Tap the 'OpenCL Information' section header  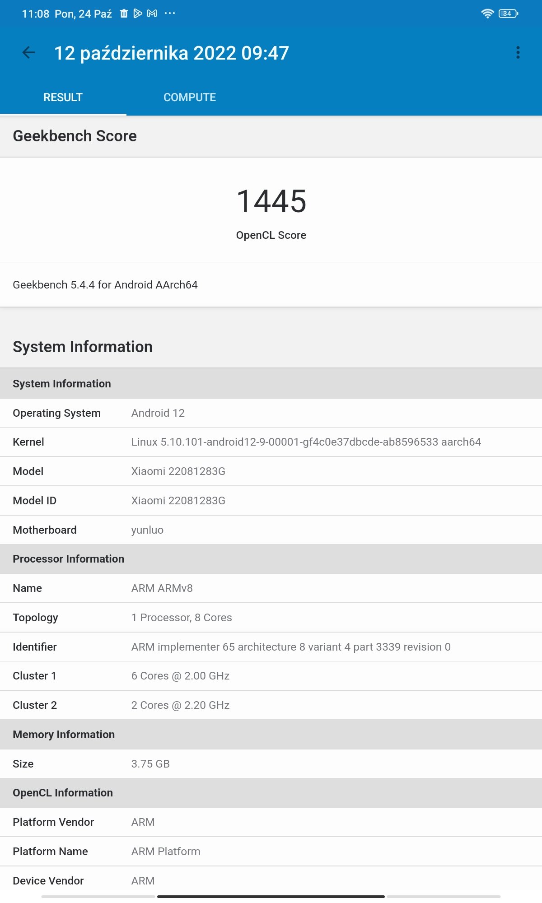[x=271, y=793]
